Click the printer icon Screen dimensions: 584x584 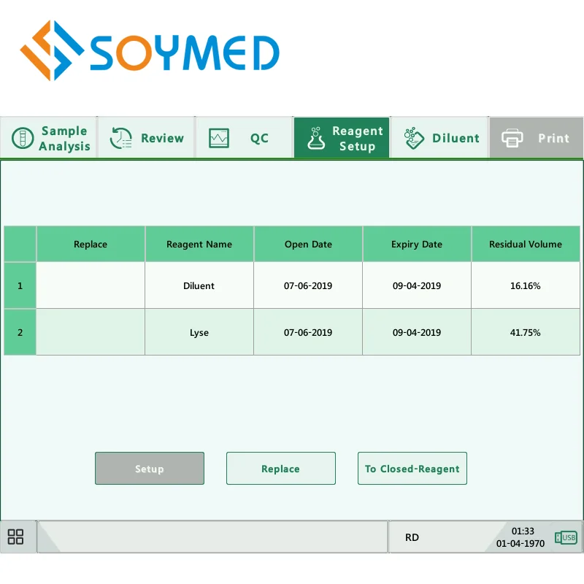click(512, 138)
